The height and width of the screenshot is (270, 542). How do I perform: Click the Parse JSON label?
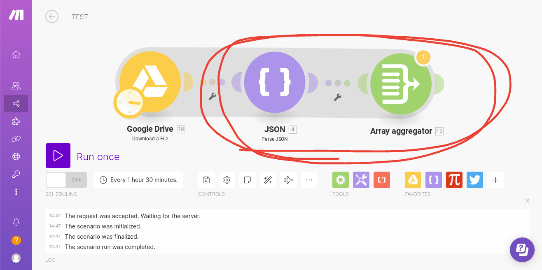point(275,139)
